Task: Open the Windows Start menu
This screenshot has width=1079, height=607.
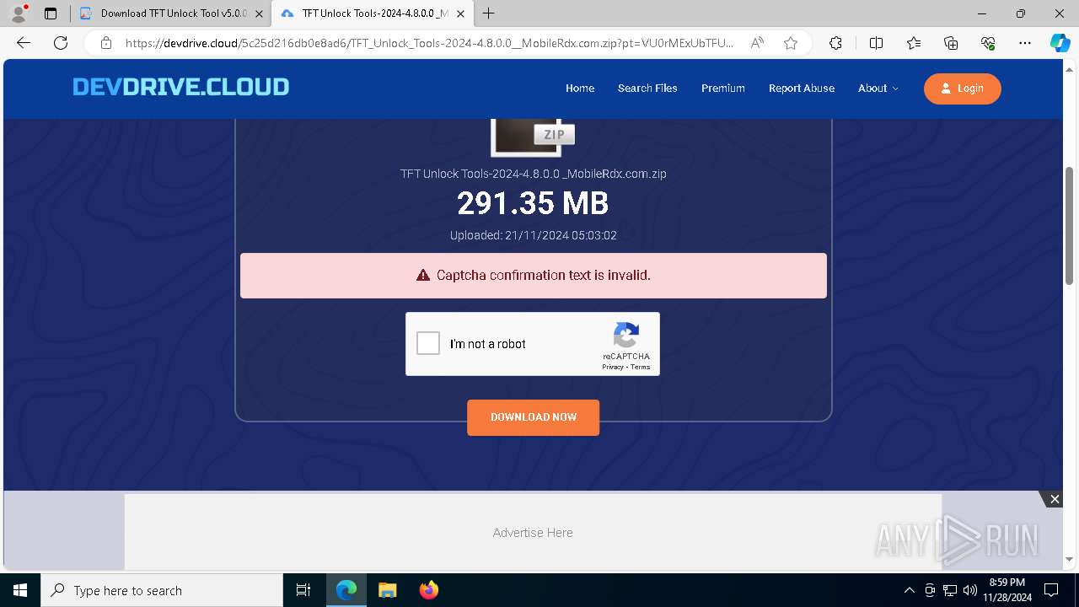Action: 20,590
